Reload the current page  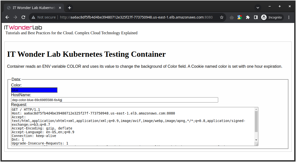click(23, 17)
